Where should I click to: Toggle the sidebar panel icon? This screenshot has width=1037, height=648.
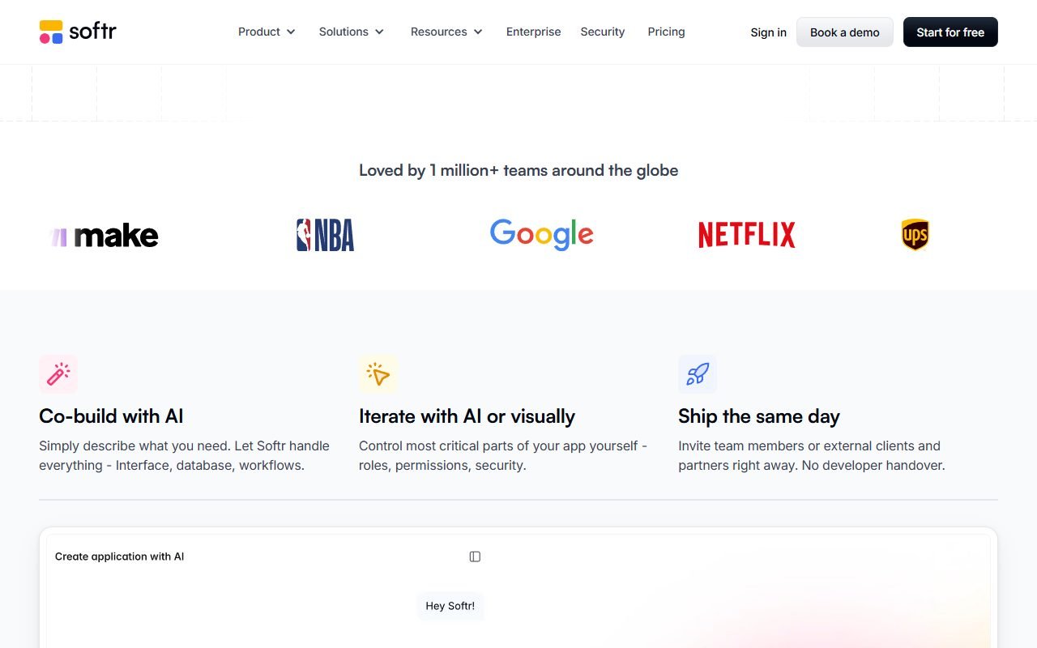tap(475, 556)
